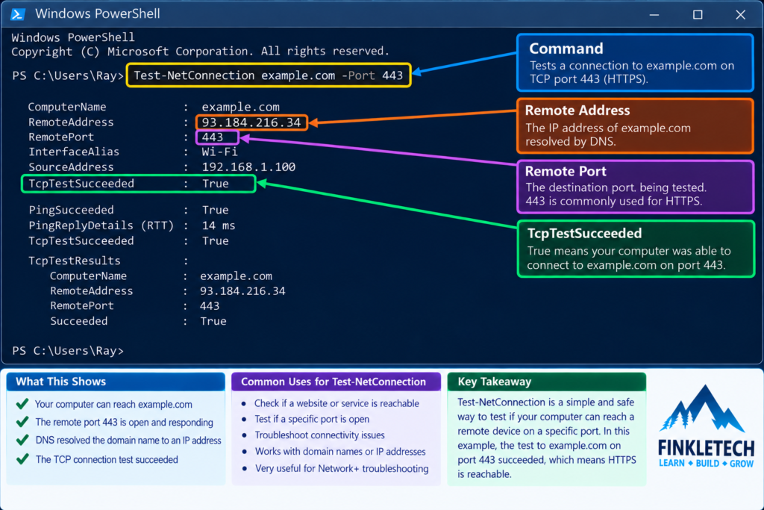Image resolution: width=764 pixels, height=510 pixels.
Task: Click the PowerShell icon in the title bar
Action: point(18,14)
